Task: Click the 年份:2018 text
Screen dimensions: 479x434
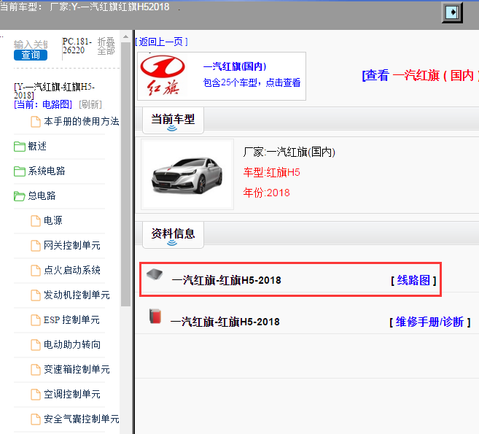Action: (266, 193)
